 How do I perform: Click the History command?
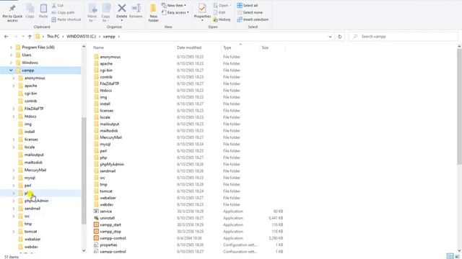coord(222,19)
